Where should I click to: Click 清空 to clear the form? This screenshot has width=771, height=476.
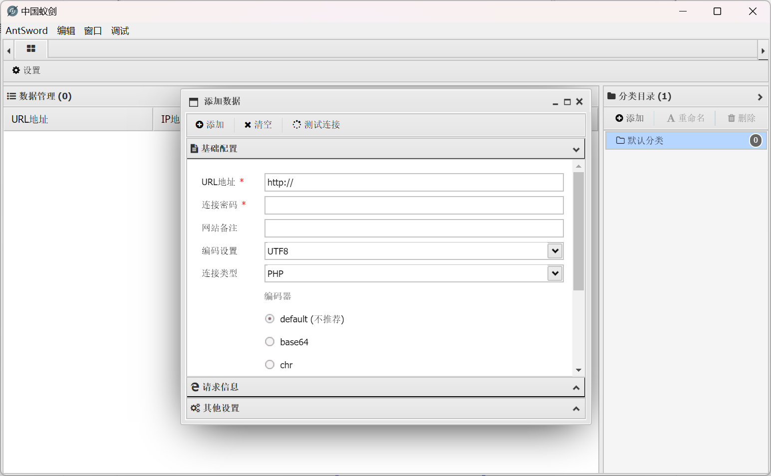258,125
